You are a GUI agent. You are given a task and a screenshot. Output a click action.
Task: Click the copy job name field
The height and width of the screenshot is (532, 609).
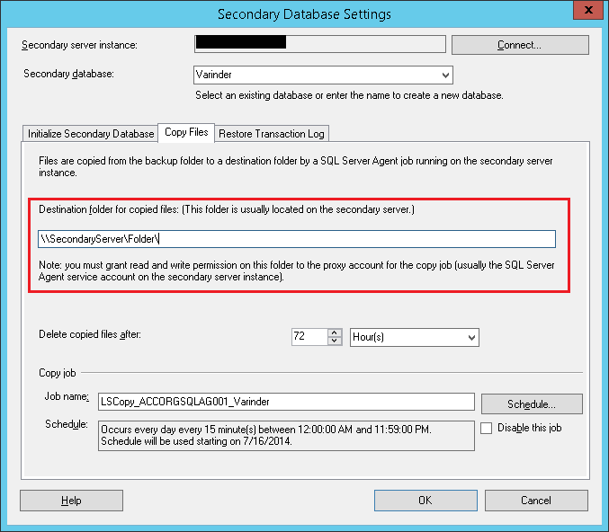[286, 402]
